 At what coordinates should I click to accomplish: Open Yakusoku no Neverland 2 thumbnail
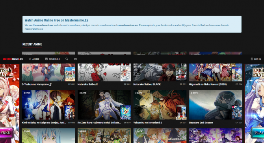[x=160, y=105]
